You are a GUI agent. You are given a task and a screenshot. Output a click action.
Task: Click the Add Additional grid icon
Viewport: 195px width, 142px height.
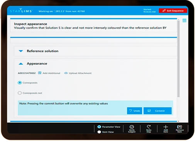pyautogui.click(x=40, y=73)
